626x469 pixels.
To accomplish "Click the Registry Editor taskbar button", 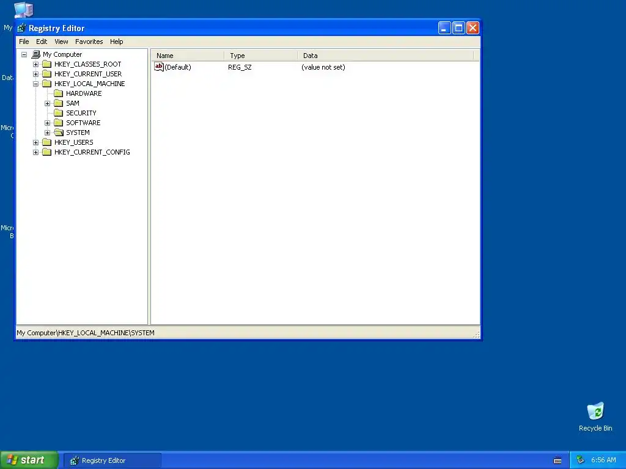I will [112, 460].
